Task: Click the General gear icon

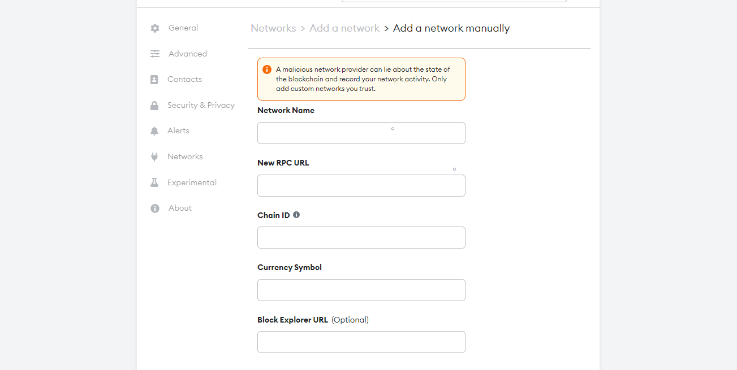Action: point(155,28)
